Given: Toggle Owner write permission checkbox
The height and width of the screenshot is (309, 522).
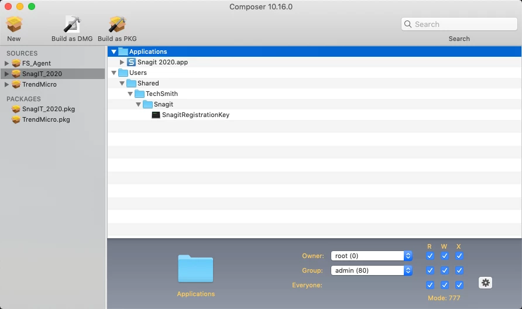Looking at the screenshot, I should pyautogui.click(x=444, y=256).
